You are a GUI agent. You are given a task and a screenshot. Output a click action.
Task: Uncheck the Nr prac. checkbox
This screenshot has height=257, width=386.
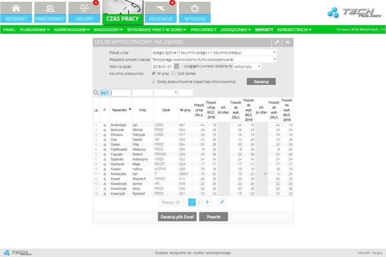[x=154, y=73]
